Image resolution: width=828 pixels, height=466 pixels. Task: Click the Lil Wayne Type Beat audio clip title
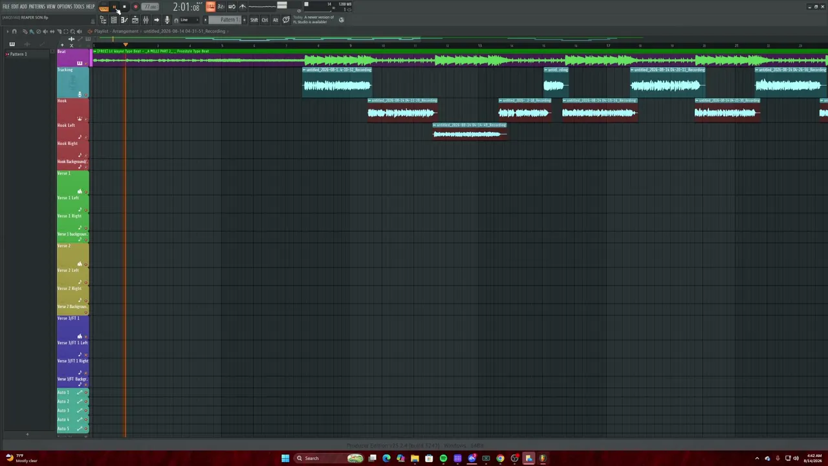tap(153, 51)
